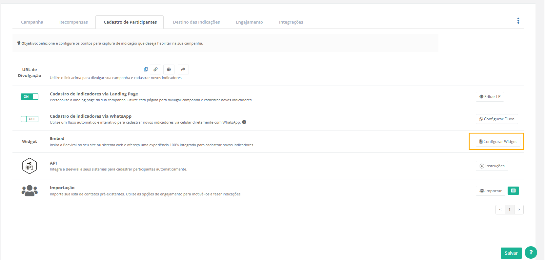Viewport: 545px width, 260px height.
Task: Enable the WhatsApp OFF toggle
Action: tap(30, 119)
